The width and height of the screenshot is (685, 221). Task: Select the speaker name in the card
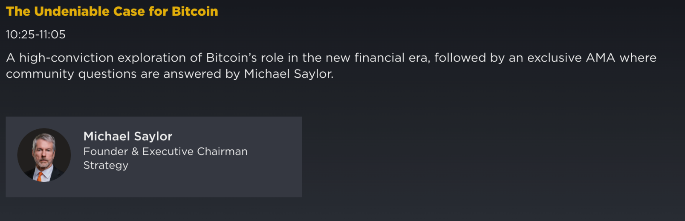tap(128, 137)
